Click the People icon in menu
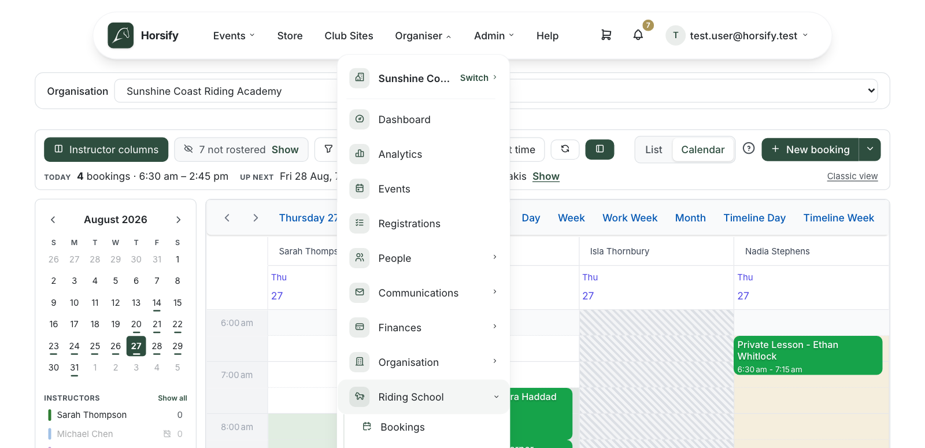The width and height of the screenshot is (925, 448). click(360, 258)
